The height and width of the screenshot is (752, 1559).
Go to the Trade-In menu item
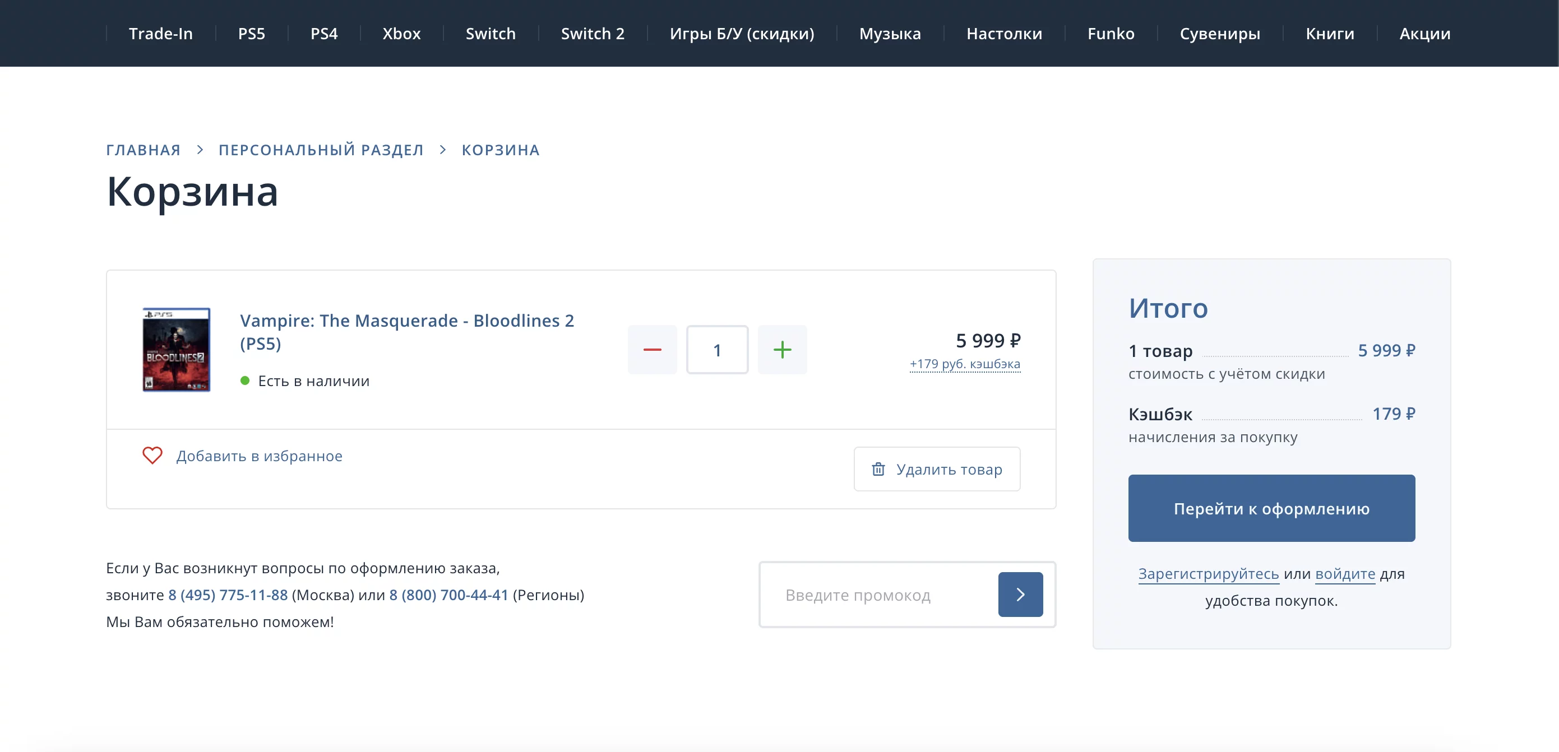(x=160, y=33)
